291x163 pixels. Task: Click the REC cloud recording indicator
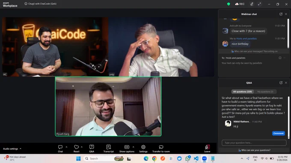[x=240, y=4]
